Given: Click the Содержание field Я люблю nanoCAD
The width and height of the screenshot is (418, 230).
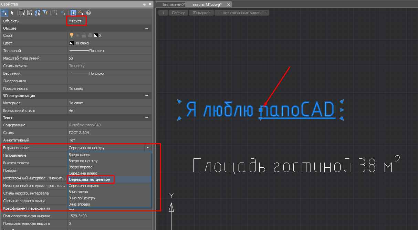Looking at the screenshot, I should [x=109, y=125].
